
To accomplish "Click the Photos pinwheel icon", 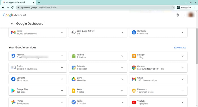I will 13,102.
